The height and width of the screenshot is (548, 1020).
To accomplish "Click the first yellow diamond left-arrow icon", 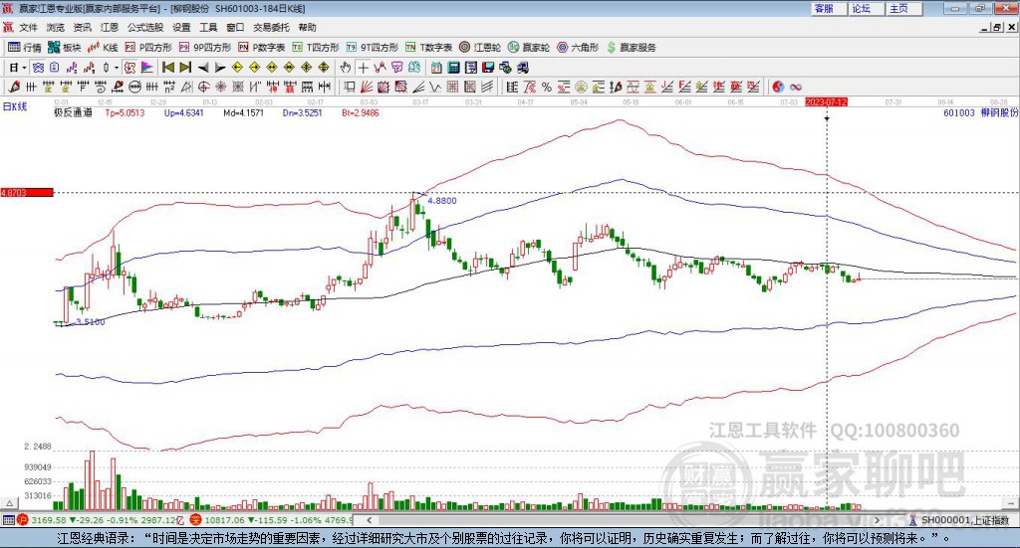I will coord(237,68).
